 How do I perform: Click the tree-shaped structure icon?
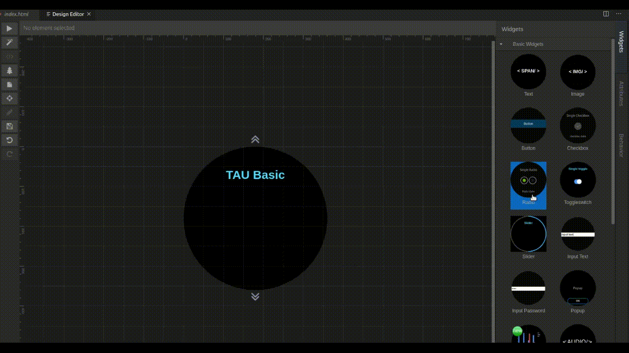[9, 70]
